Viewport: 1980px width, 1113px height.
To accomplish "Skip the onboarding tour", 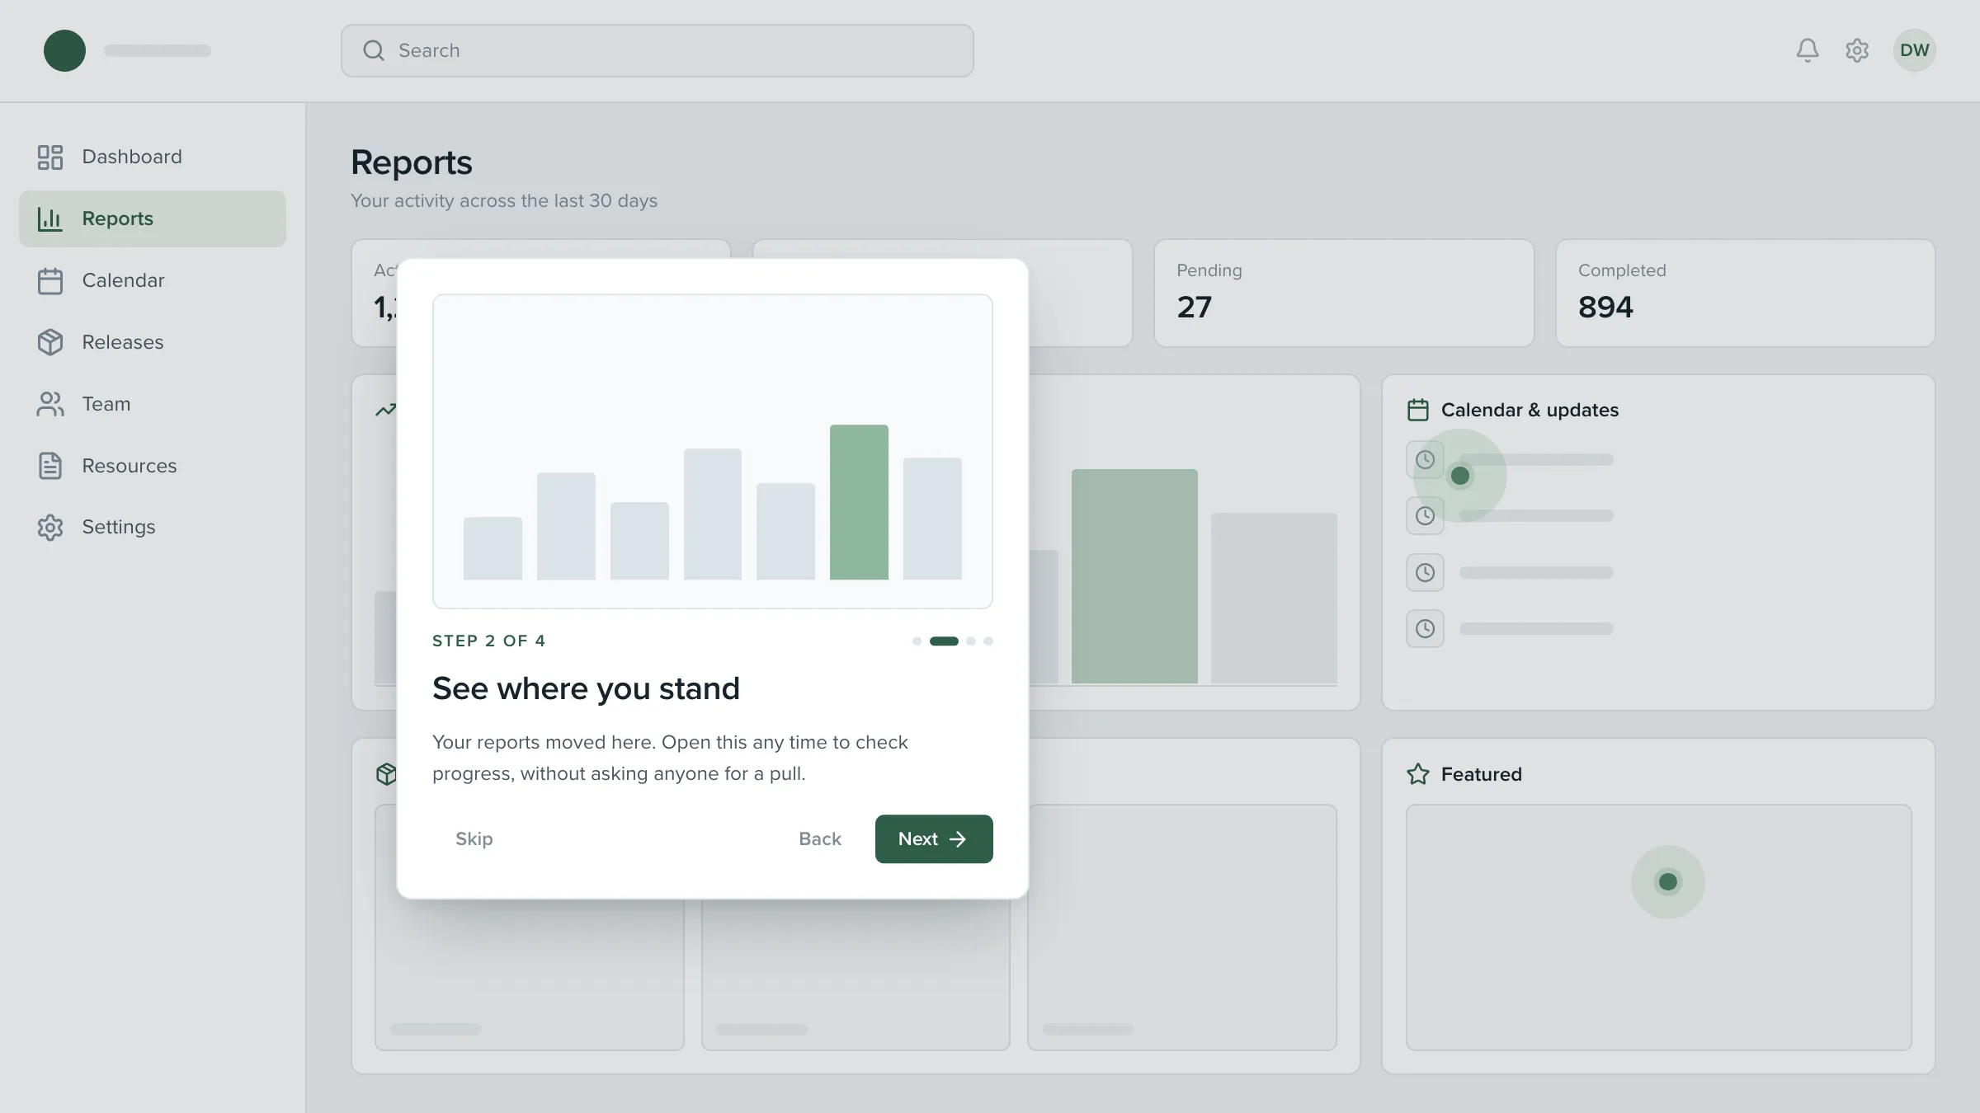I will point(474,838).
